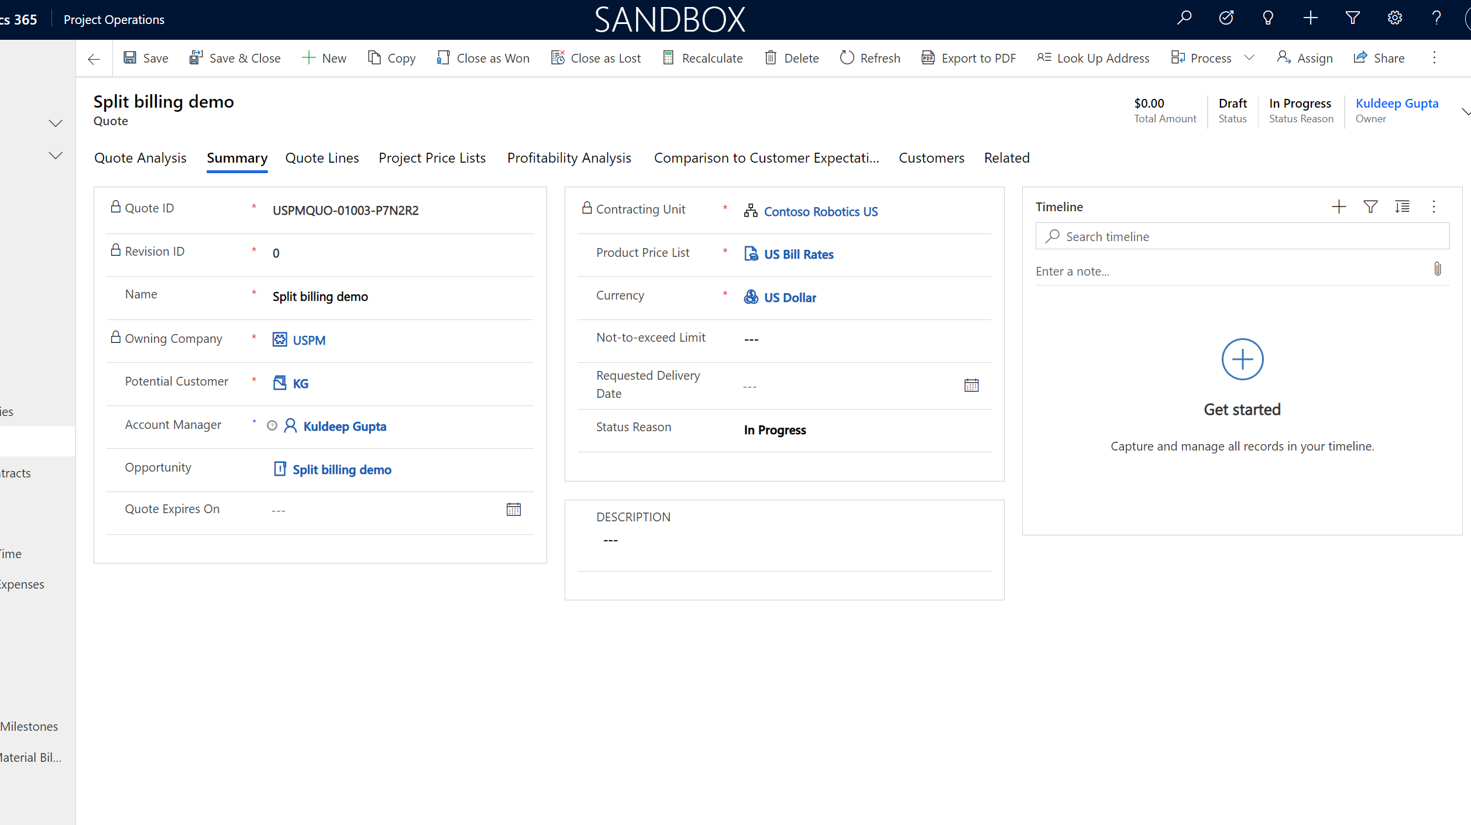Type a note in the Enter a note field
Viewport: 1471px width, 825px height.
point(1170,271)
